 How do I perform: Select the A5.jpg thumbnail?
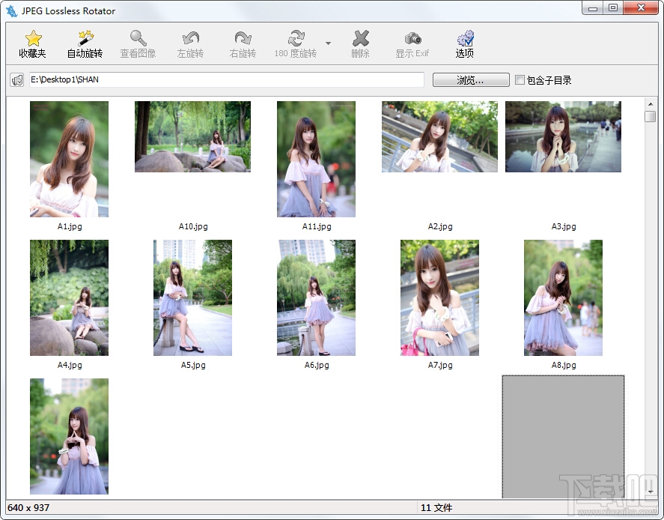192,297
